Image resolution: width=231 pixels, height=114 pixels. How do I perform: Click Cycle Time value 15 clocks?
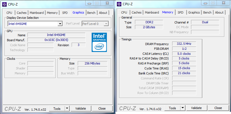[184, 68]
